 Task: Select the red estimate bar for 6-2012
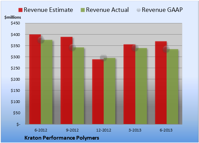point(35,79)
